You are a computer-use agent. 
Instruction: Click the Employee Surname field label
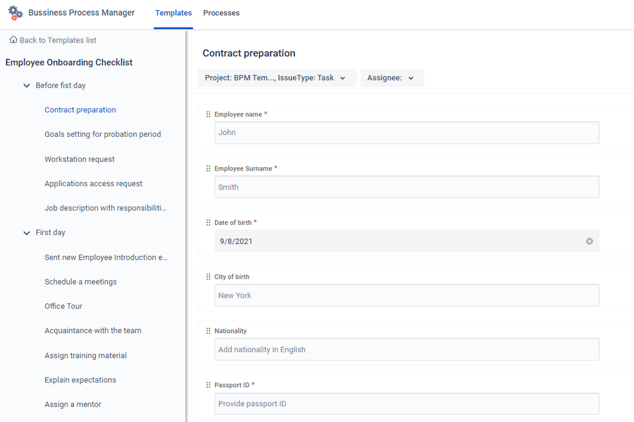[x=243, y=169]
